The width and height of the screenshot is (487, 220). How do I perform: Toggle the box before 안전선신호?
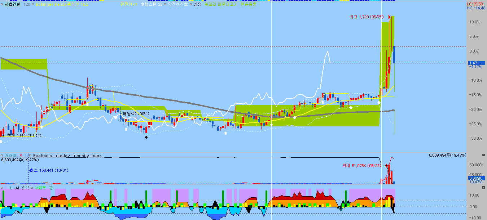click(165, 4)
